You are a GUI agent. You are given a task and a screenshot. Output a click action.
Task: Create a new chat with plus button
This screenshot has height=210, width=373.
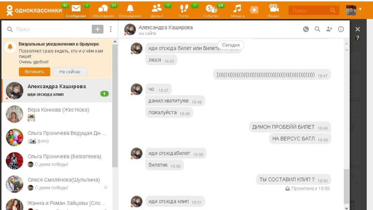(98, 29)
